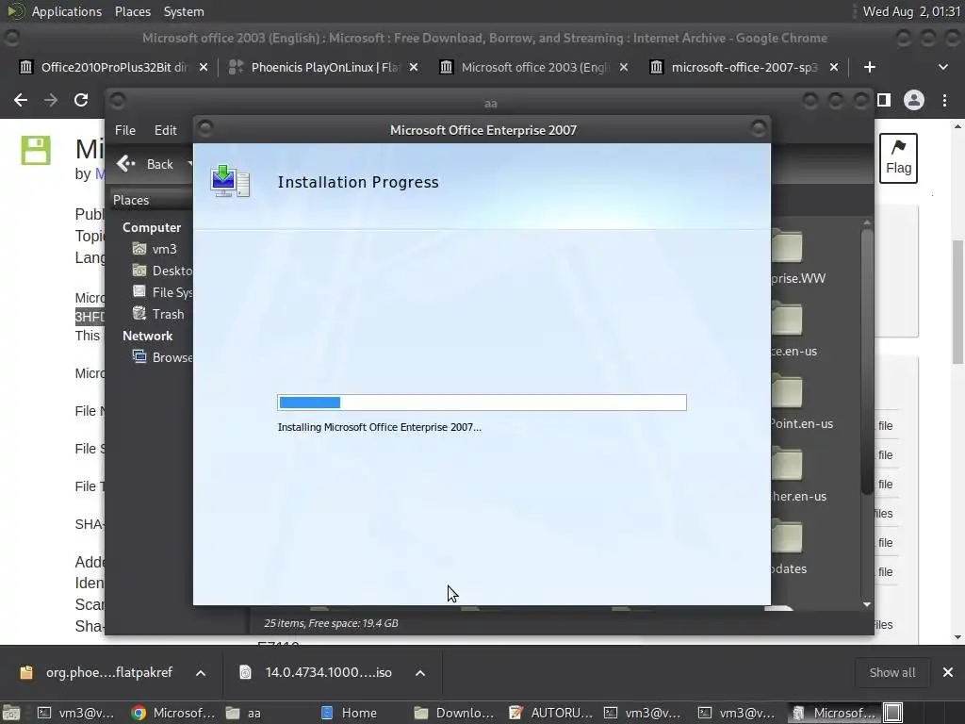Viewport: 965px width, 724px height.
Task: Click file manager scrollbar down arrow
Action: 867,604
